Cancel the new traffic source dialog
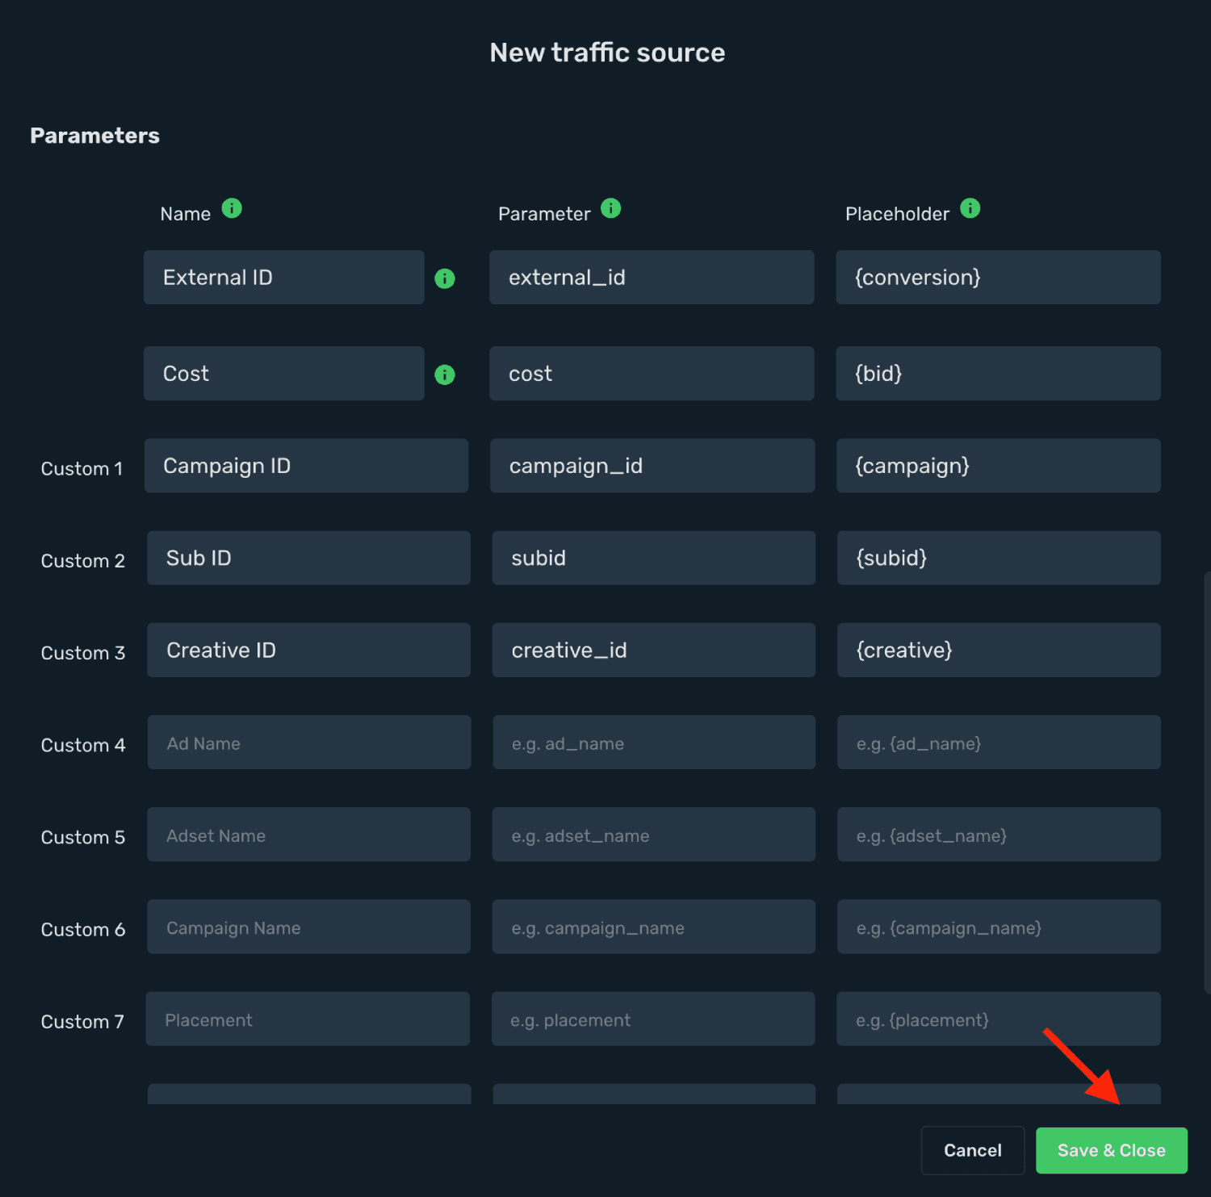This screenshot has height=1197, width=1211. [973, 1150]
